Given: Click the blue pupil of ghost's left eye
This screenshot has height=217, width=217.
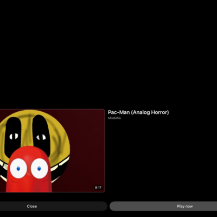Looking at the screenshot, I should 18,169.
